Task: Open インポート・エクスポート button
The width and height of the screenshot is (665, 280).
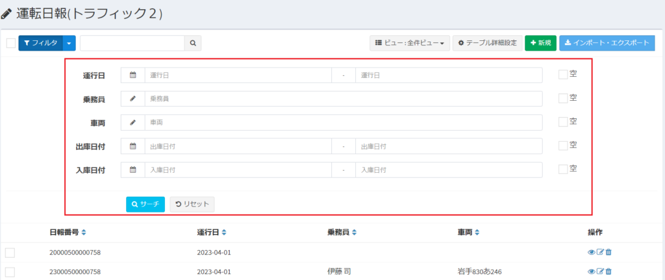Action: tap(607, 44)
